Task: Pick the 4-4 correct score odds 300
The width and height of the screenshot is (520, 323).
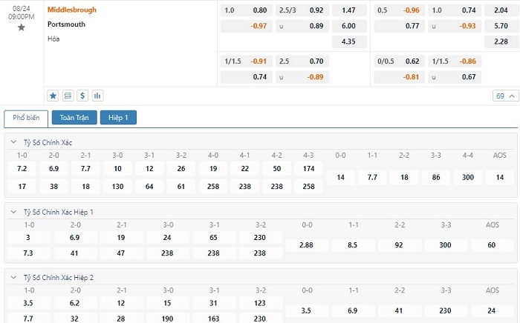Action: [x=467, y=177]
